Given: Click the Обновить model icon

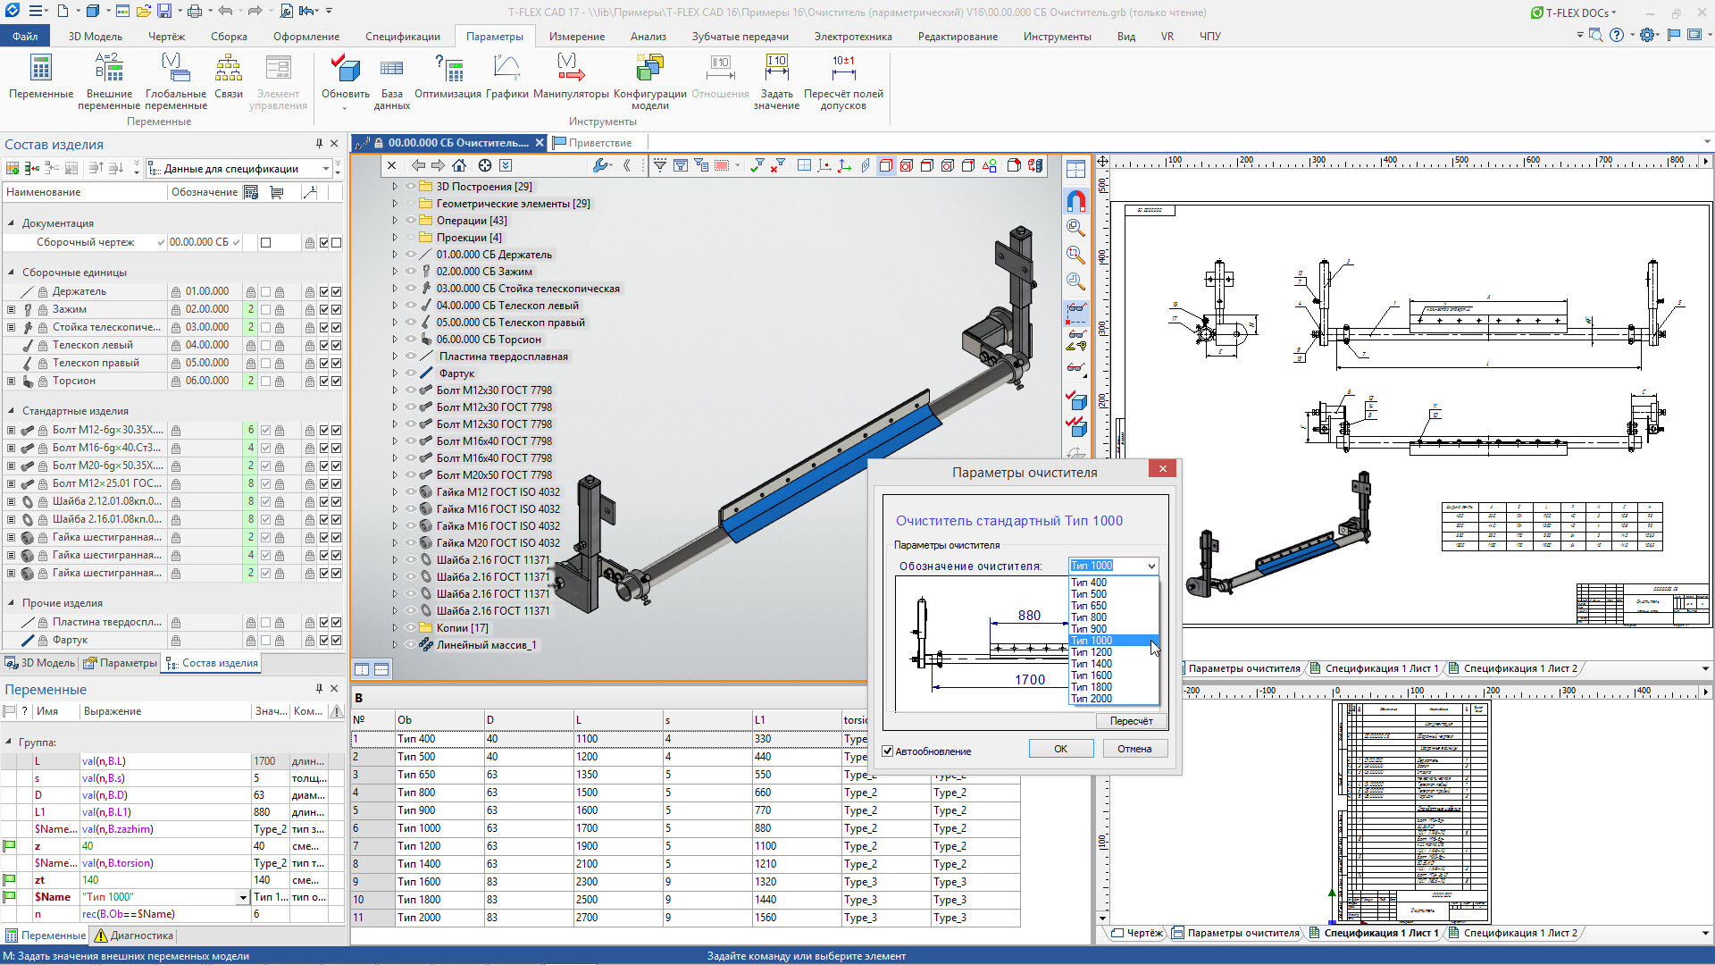Looking at the screenshot, I should click(x=345, y=69).
